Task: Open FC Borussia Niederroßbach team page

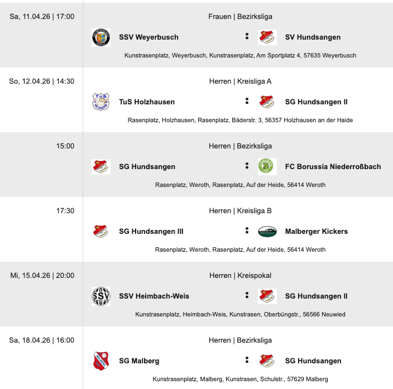Action: [333, 167]
